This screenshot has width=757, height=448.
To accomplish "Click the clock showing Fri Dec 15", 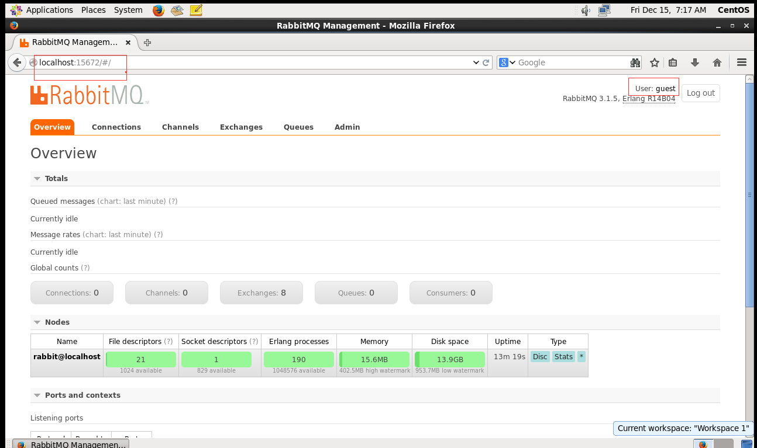I will click(668, 10).
